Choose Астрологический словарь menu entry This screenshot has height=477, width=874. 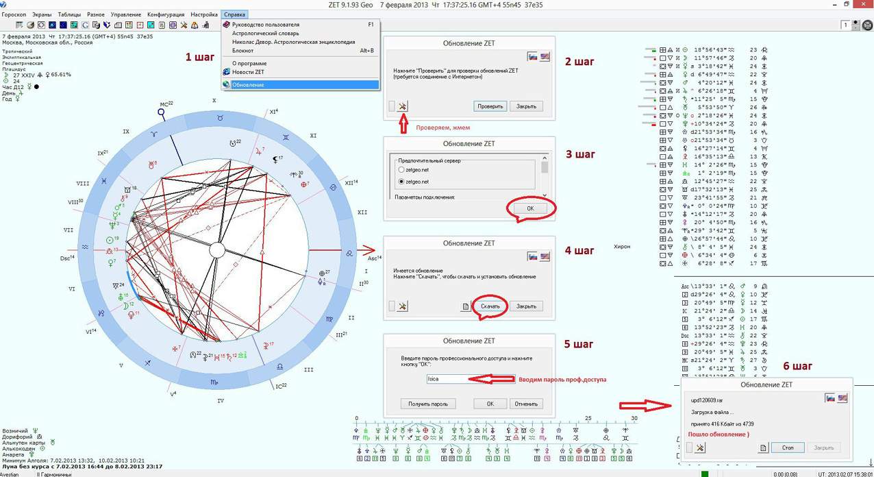[x=300, y=33]
